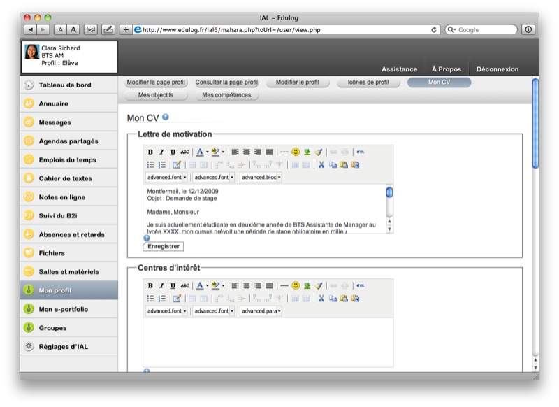The height and width of the screenshot is (407, 559).
Task: Click the cut scissors icon in Lettre de motivation
Action: [321, 164]
